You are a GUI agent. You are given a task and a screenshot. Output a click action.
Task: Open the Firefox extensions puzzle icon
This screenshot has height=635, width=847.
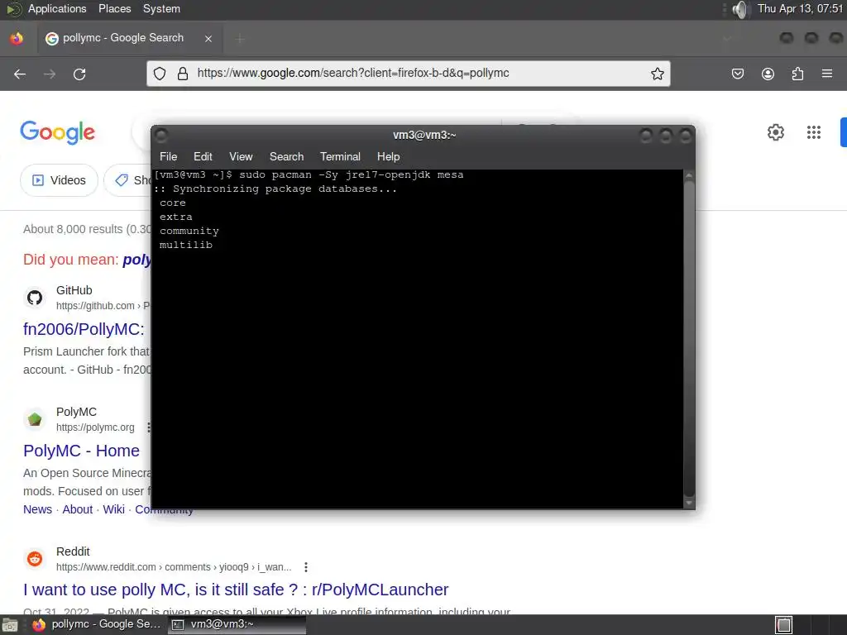797,74
